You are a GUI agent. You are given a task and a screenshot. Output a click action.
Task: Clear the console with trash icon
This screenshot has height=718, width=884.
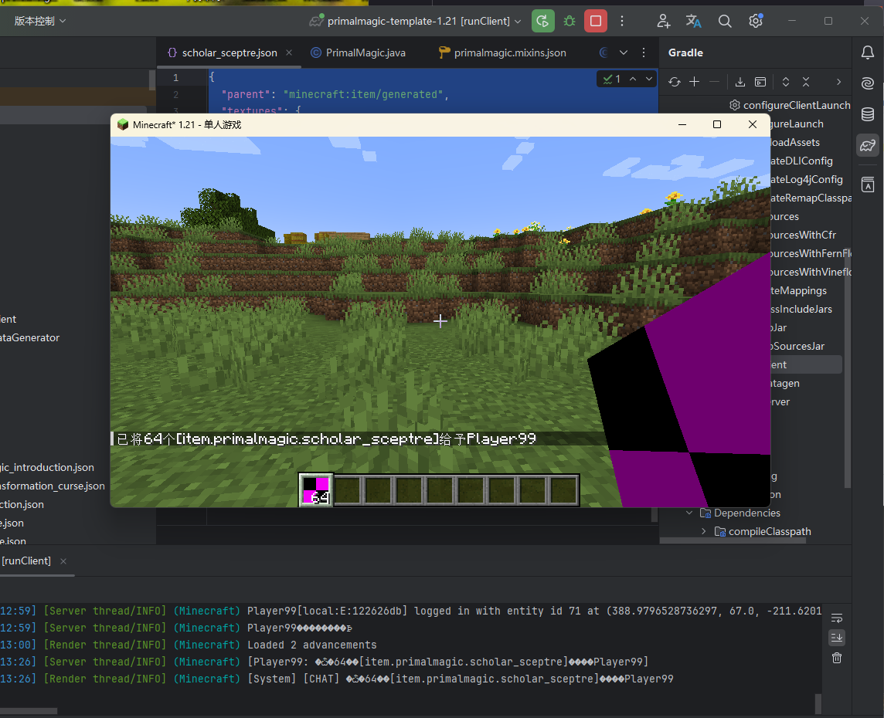837,658
